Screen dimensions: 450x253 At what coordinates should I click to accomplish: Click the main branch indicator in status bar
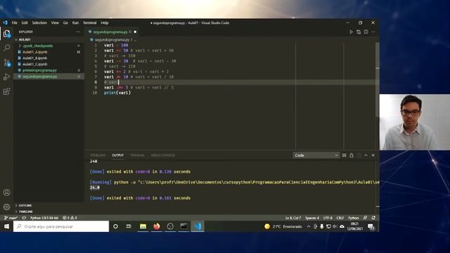coord(11,218)
